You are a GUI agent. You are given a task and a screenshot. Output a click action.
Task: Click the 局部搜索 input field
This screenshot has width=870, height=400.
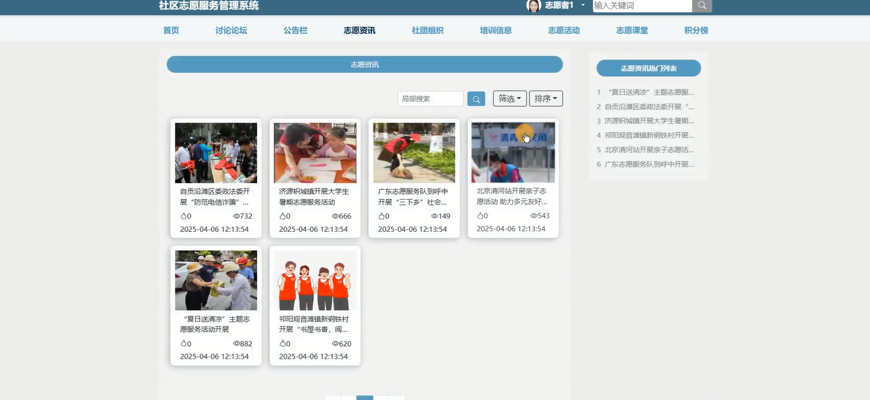(x=430, y=99)
